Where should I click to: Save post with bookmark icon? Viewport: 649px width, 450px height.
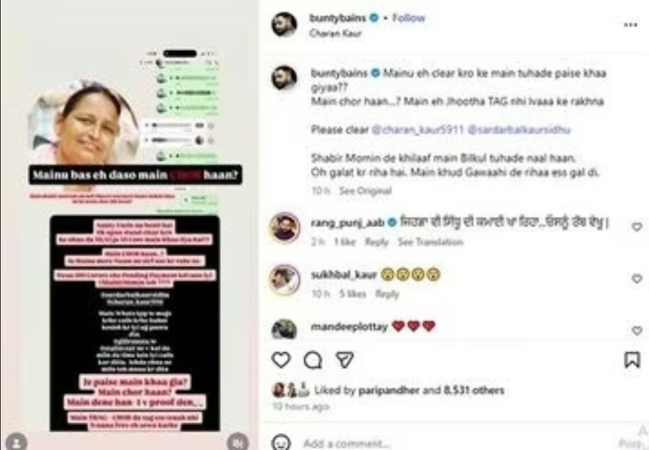631,360
